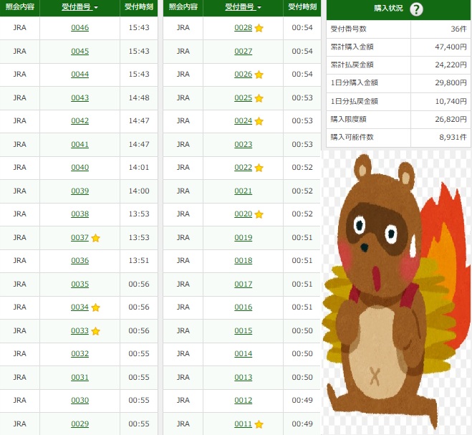This screenshot has width=472, height=435.
Task: Sort by 受付番号 in the middle table header
Action: [x=243, y=6]
